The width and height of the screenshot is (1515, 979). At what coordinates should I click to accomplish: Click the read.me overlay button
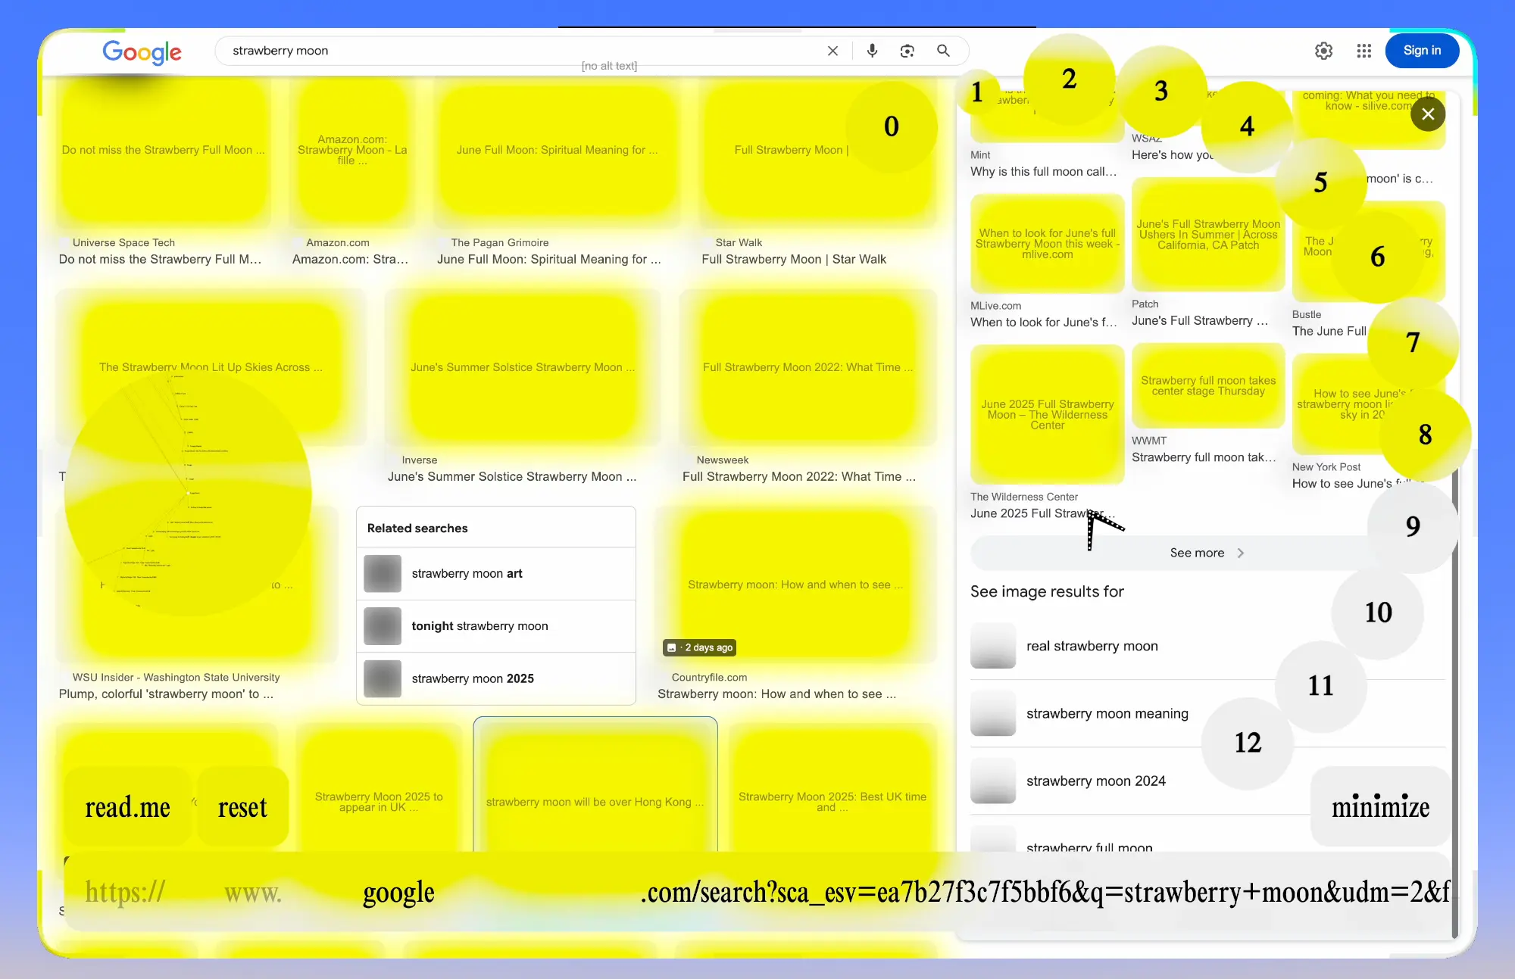click(x=127, y=807)
